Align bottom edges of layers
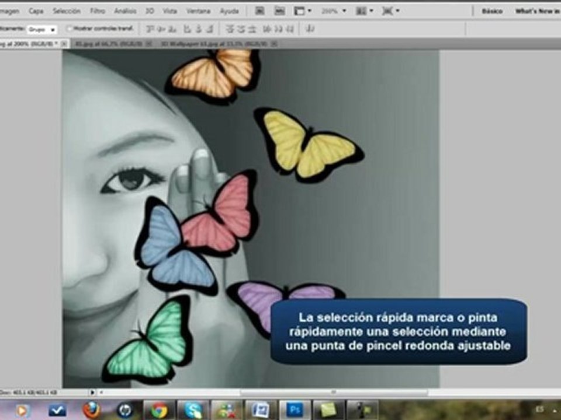Image resolution: width=561 pixels, height=420 pixels. click(172, 29)
